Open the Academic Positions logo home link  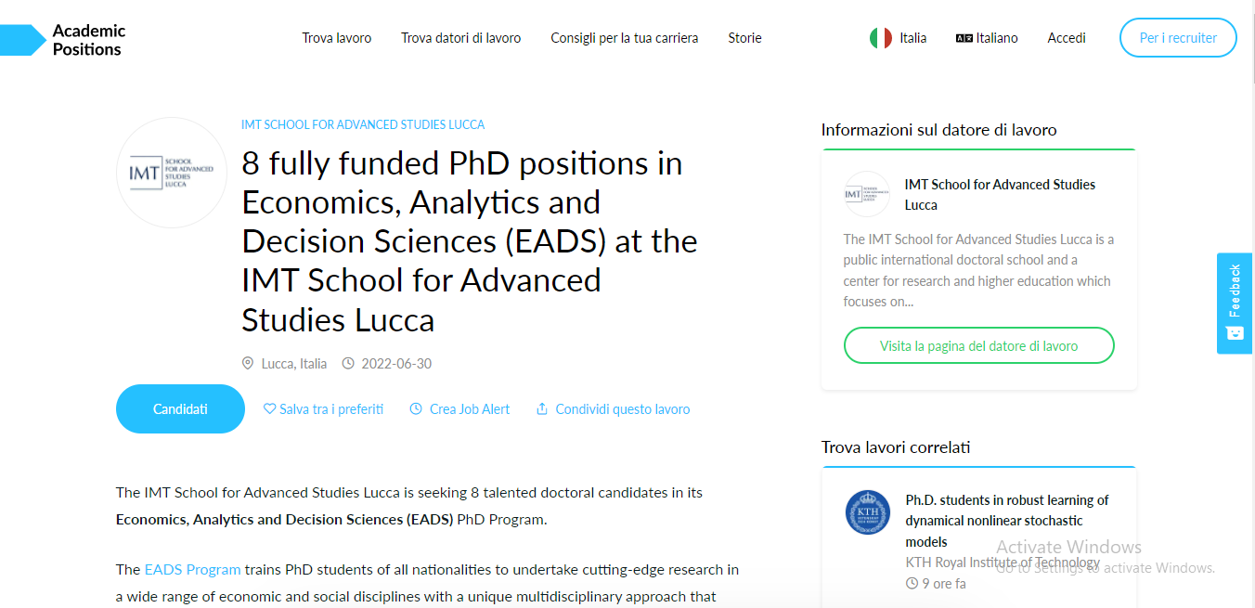click(x=63, y=40)
